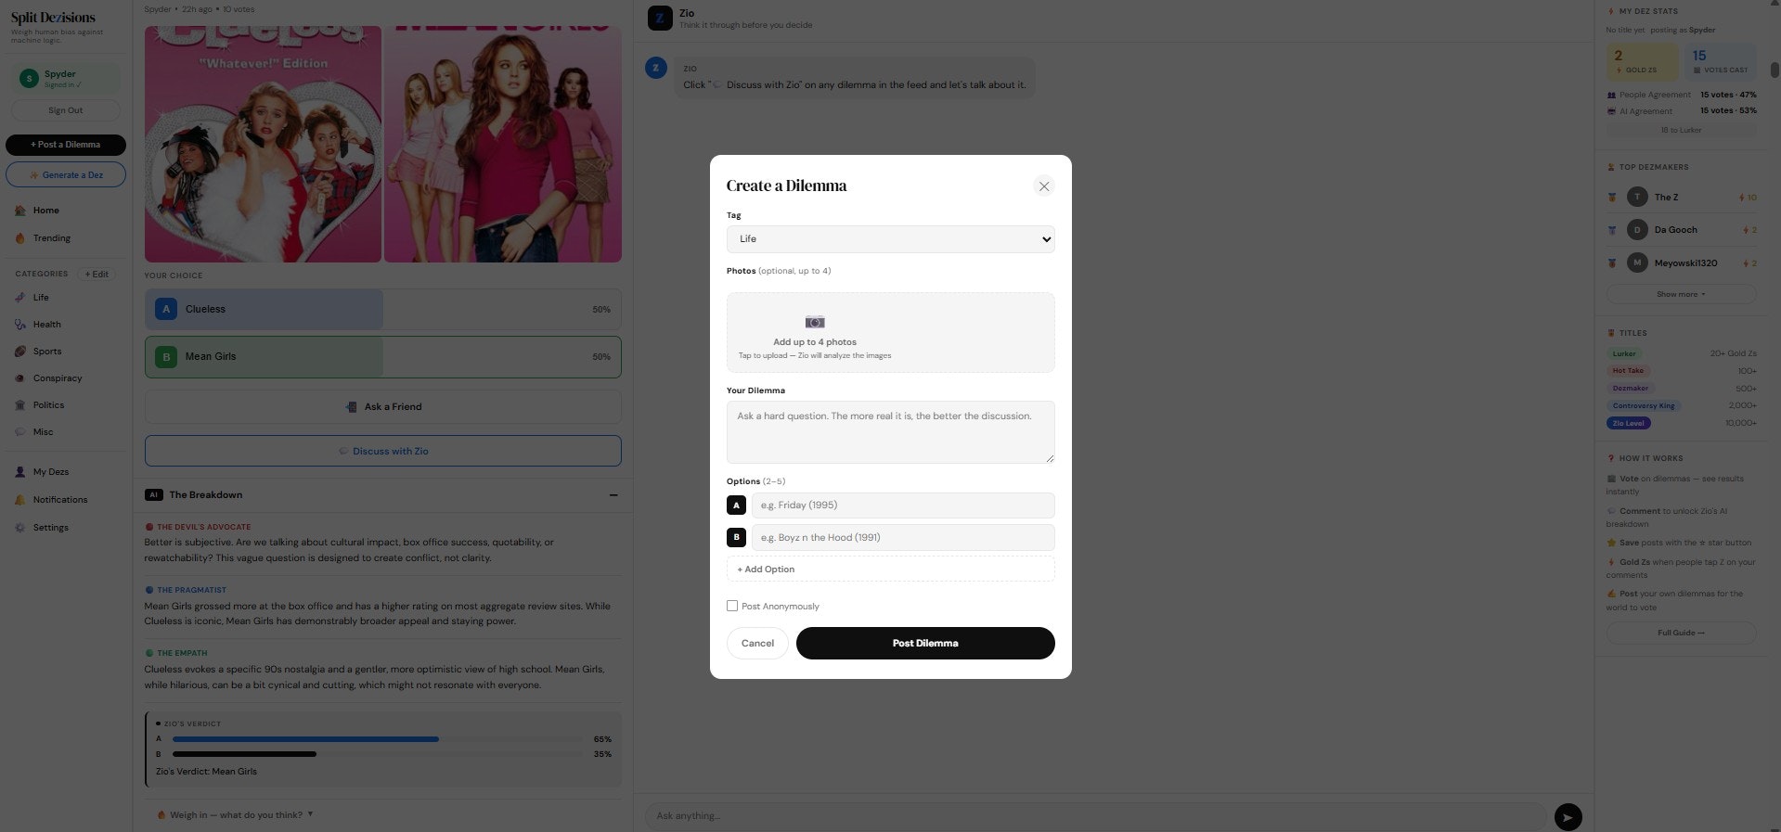Click the Gold Zs stat card
Image resolution: width=1781 pixels, height=832 pixels.
click(1642, 62)
